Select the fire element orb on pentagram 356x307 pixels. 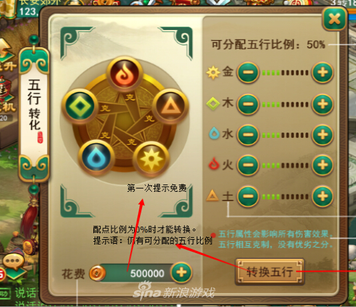(125, 74)
